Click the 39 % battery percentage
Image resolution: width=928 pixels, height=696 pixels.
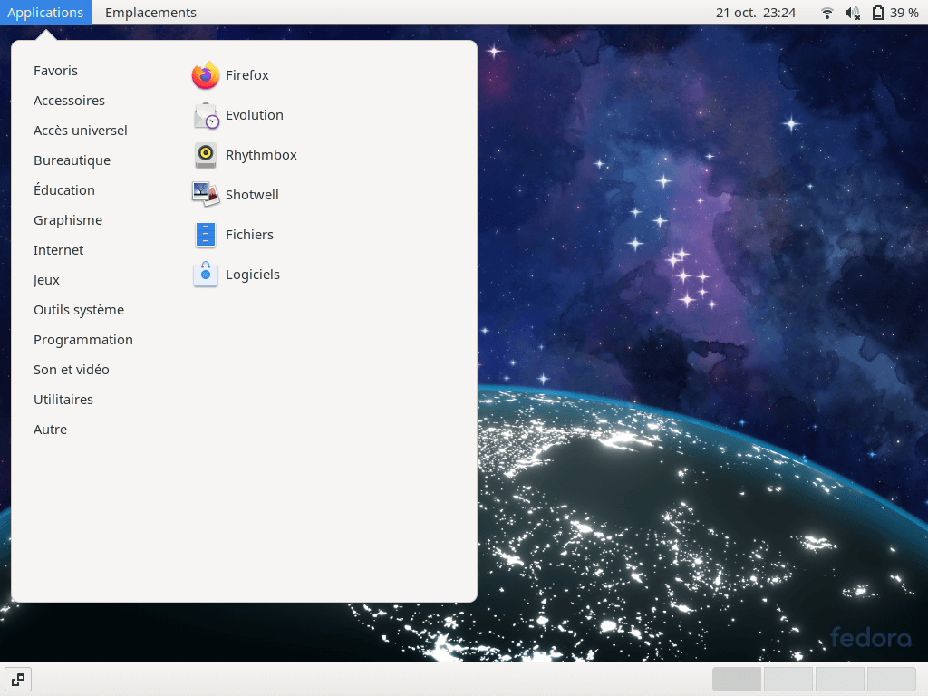(904, 13)
